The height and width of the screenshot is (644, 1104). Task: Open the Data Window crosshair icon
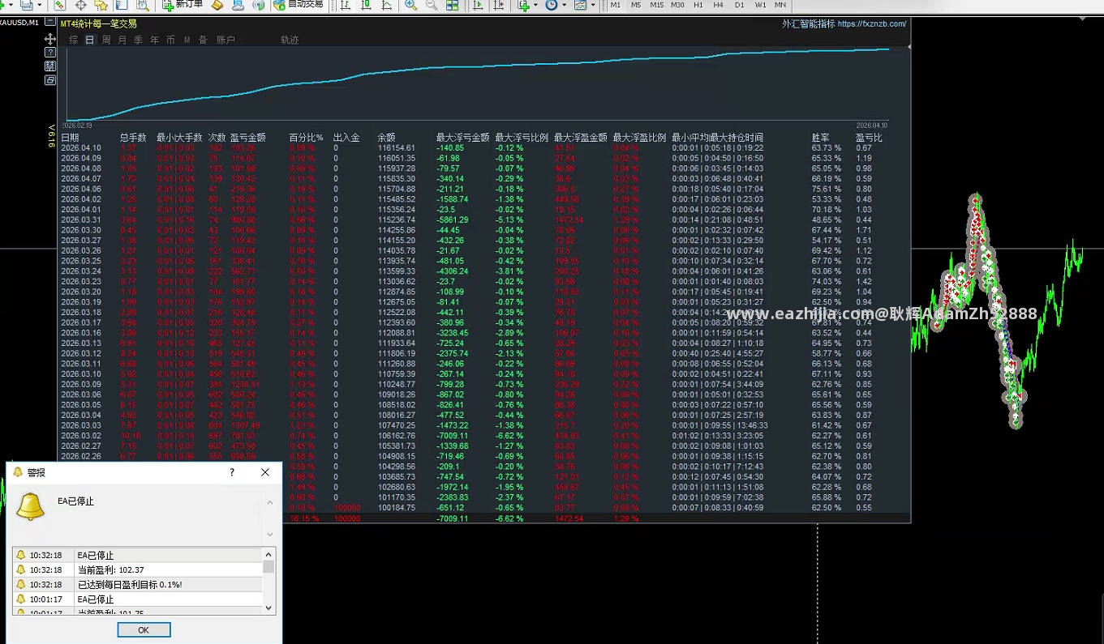coord(81,5)
